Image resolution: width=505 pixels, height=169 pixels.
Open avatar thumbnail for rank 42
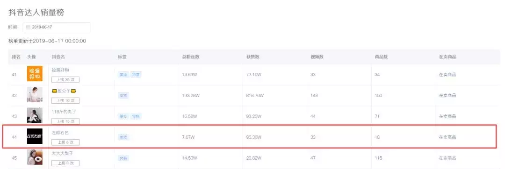point(35,94)
